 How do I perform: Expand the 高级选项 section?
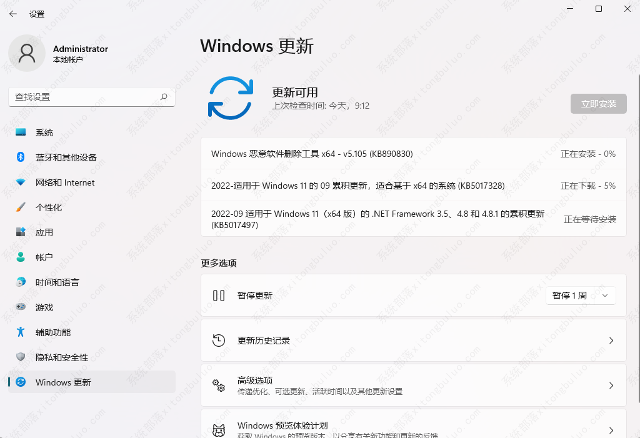[x=611, y=386]
